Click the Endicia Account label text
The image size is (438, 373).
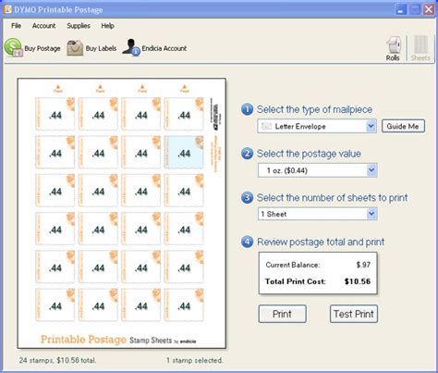point(164,48)
